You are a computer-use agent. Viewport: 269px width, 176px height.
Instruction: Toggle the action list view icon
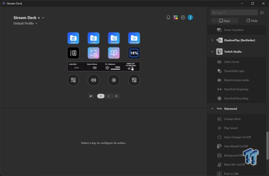[x=262, y=13]
